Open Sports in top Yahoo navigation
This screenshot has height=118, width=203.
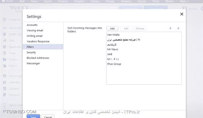(48, 1)
